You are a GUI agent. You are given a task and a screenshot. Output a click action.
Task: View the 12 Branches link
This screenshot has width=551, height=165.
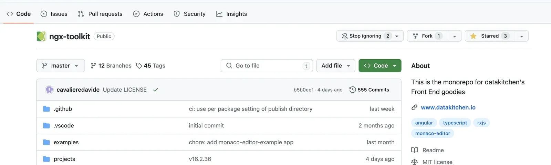click(111, 65)
